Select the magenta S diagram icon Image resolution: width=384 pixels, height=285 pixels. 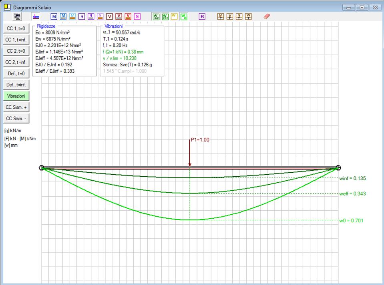137,16
